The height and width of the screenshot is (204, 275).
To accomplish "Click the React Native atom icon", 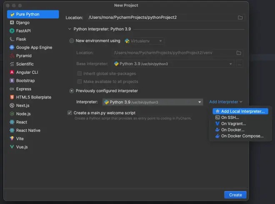I will coord(12,130).
